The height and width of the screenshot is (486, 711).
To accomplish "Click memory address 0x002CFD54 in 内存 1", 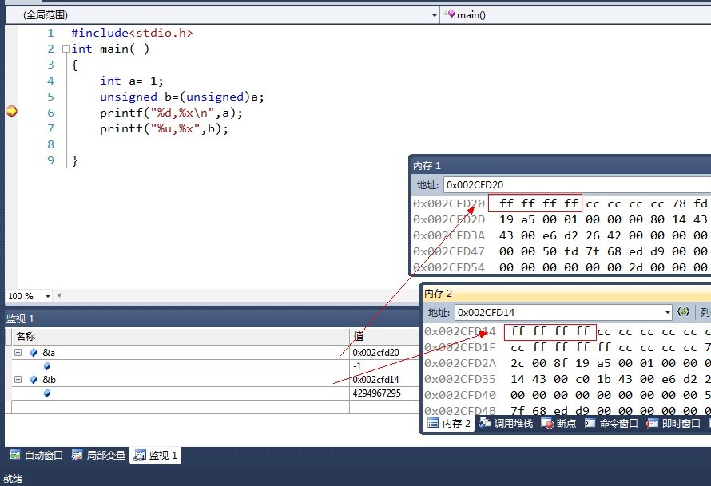I will (x=449, y=267).
